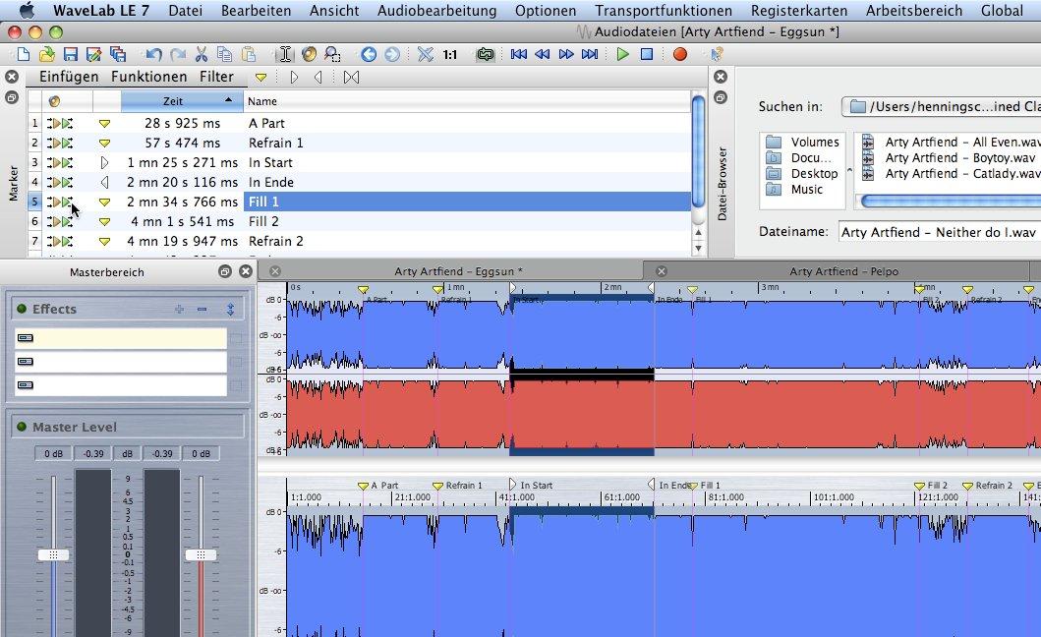Close the Arty Artfiend – Pelpo tab
The width and height of the screenshot is (1041, 637).
[662, 271]
